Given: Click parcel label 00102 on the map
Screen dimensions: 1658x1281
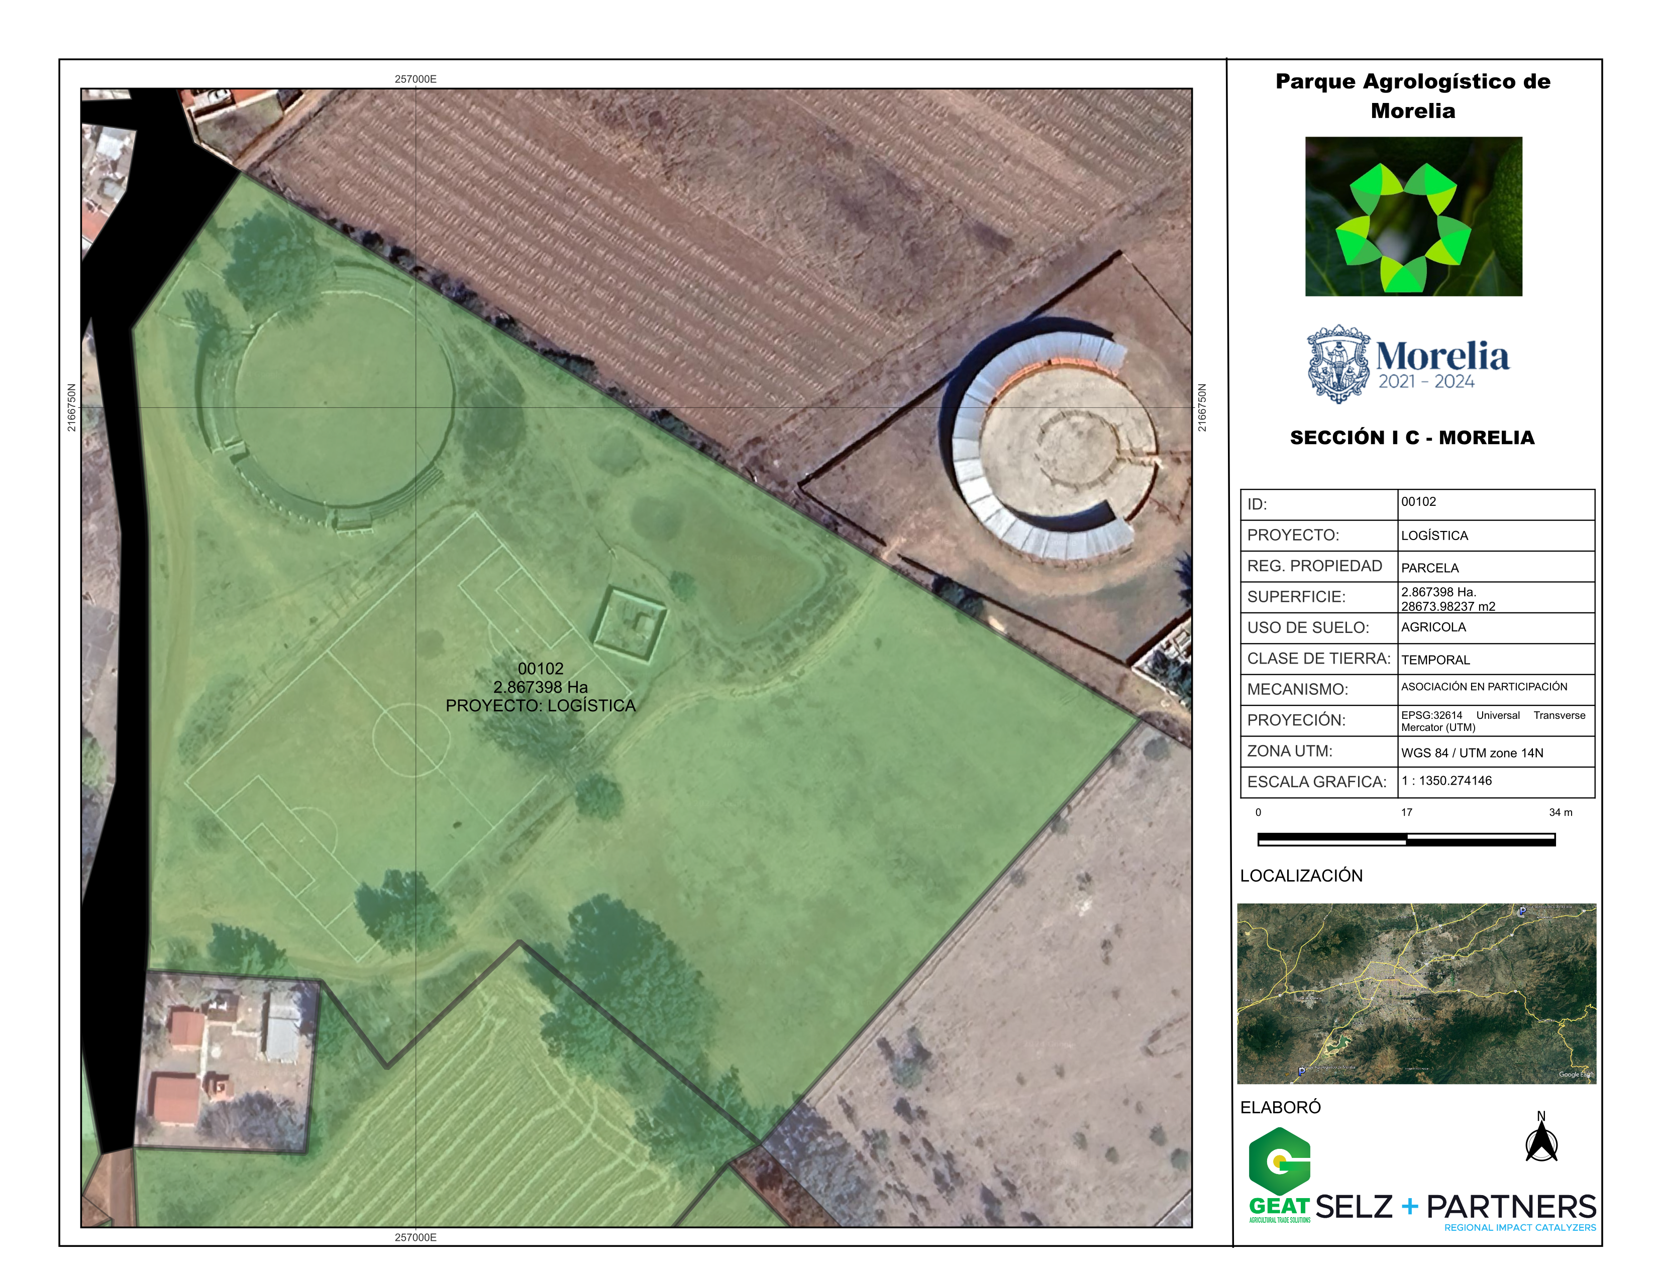Looking at the screenshot, I should (540, 669).
